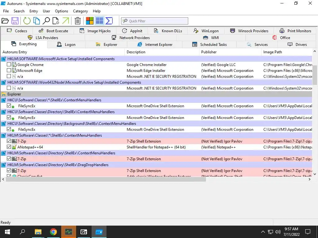Image resolution: width=318 pixels, height=238 pixels.
Task: Open the LSA Providers tab
Action: [43, 37]
